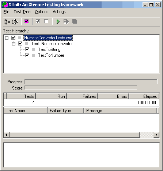Open the Actions menu

pos(59,12)
